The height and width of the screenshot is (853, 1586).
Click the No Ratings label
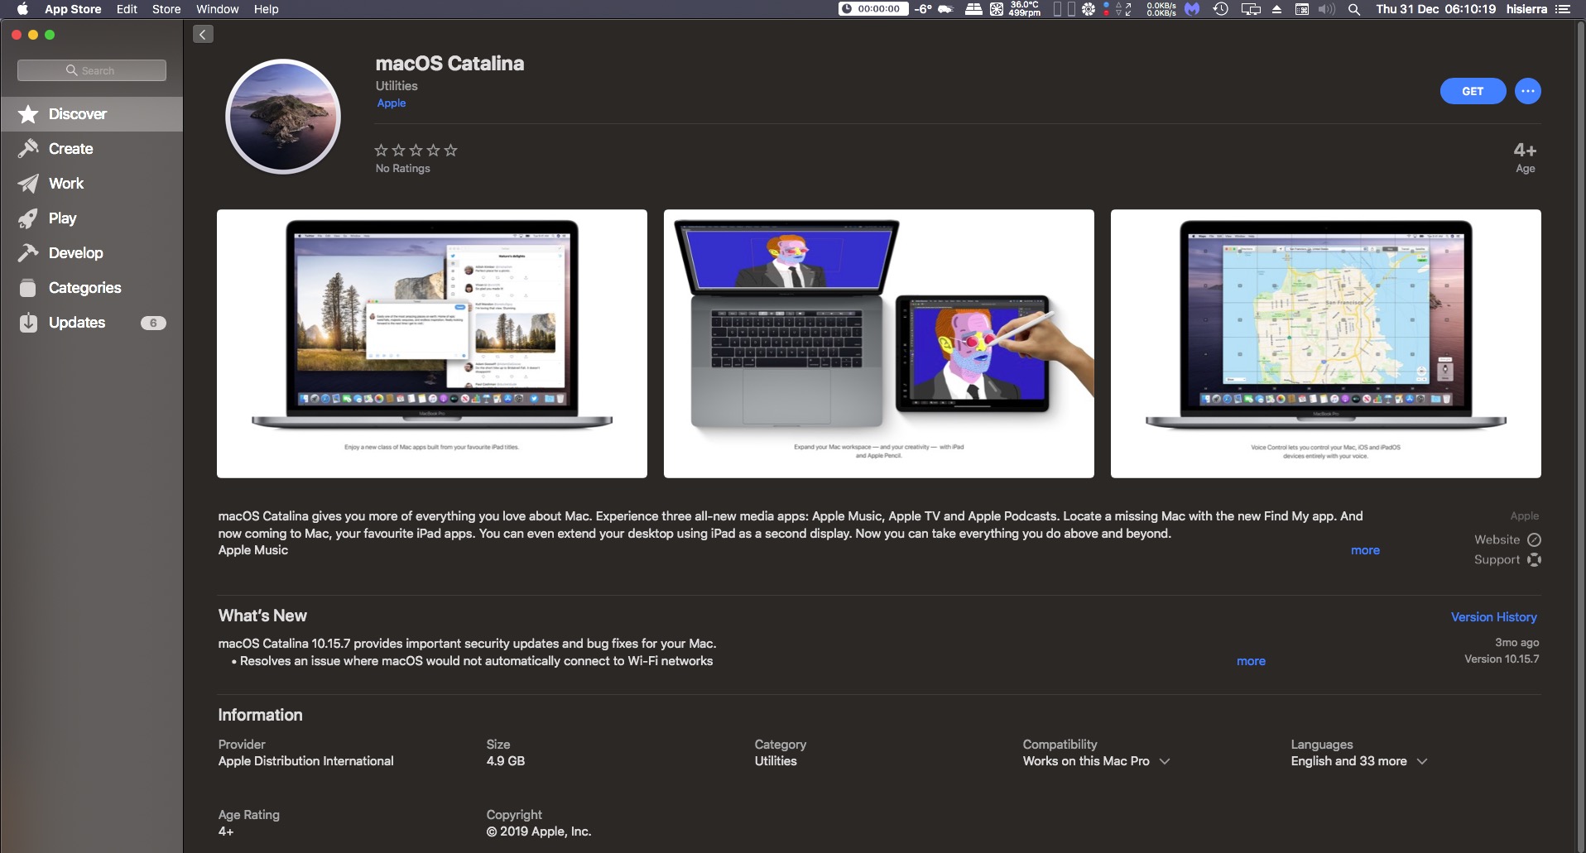coord(403,169)
